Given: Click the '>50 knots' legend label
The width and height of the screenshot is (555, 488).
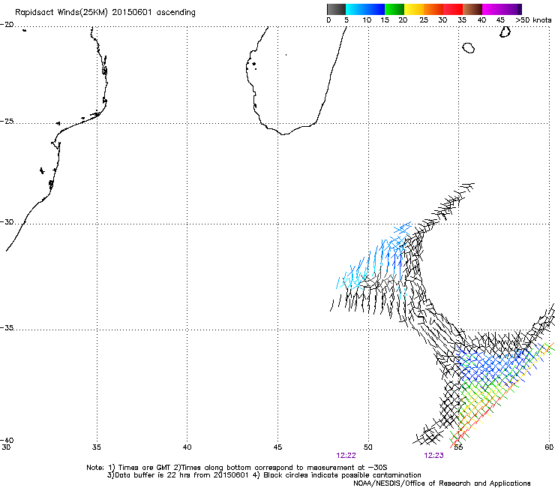Looking at the screenshot, I should (x=533, y=20).
